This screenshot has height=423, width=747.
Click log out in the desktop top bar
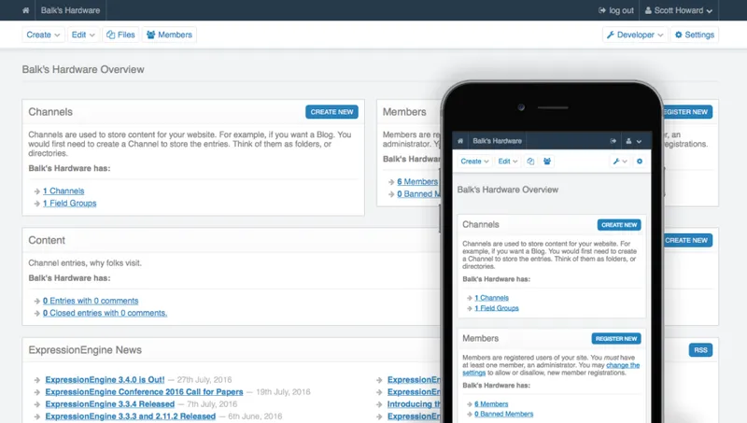(x=616, y=10)
